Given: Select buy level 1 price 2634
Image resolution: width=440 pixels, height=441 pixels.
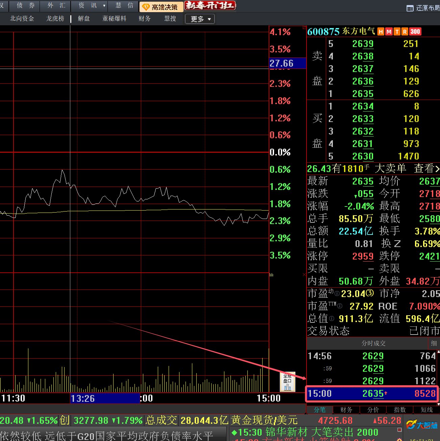Looking at the screenshot, I should 363,106.
